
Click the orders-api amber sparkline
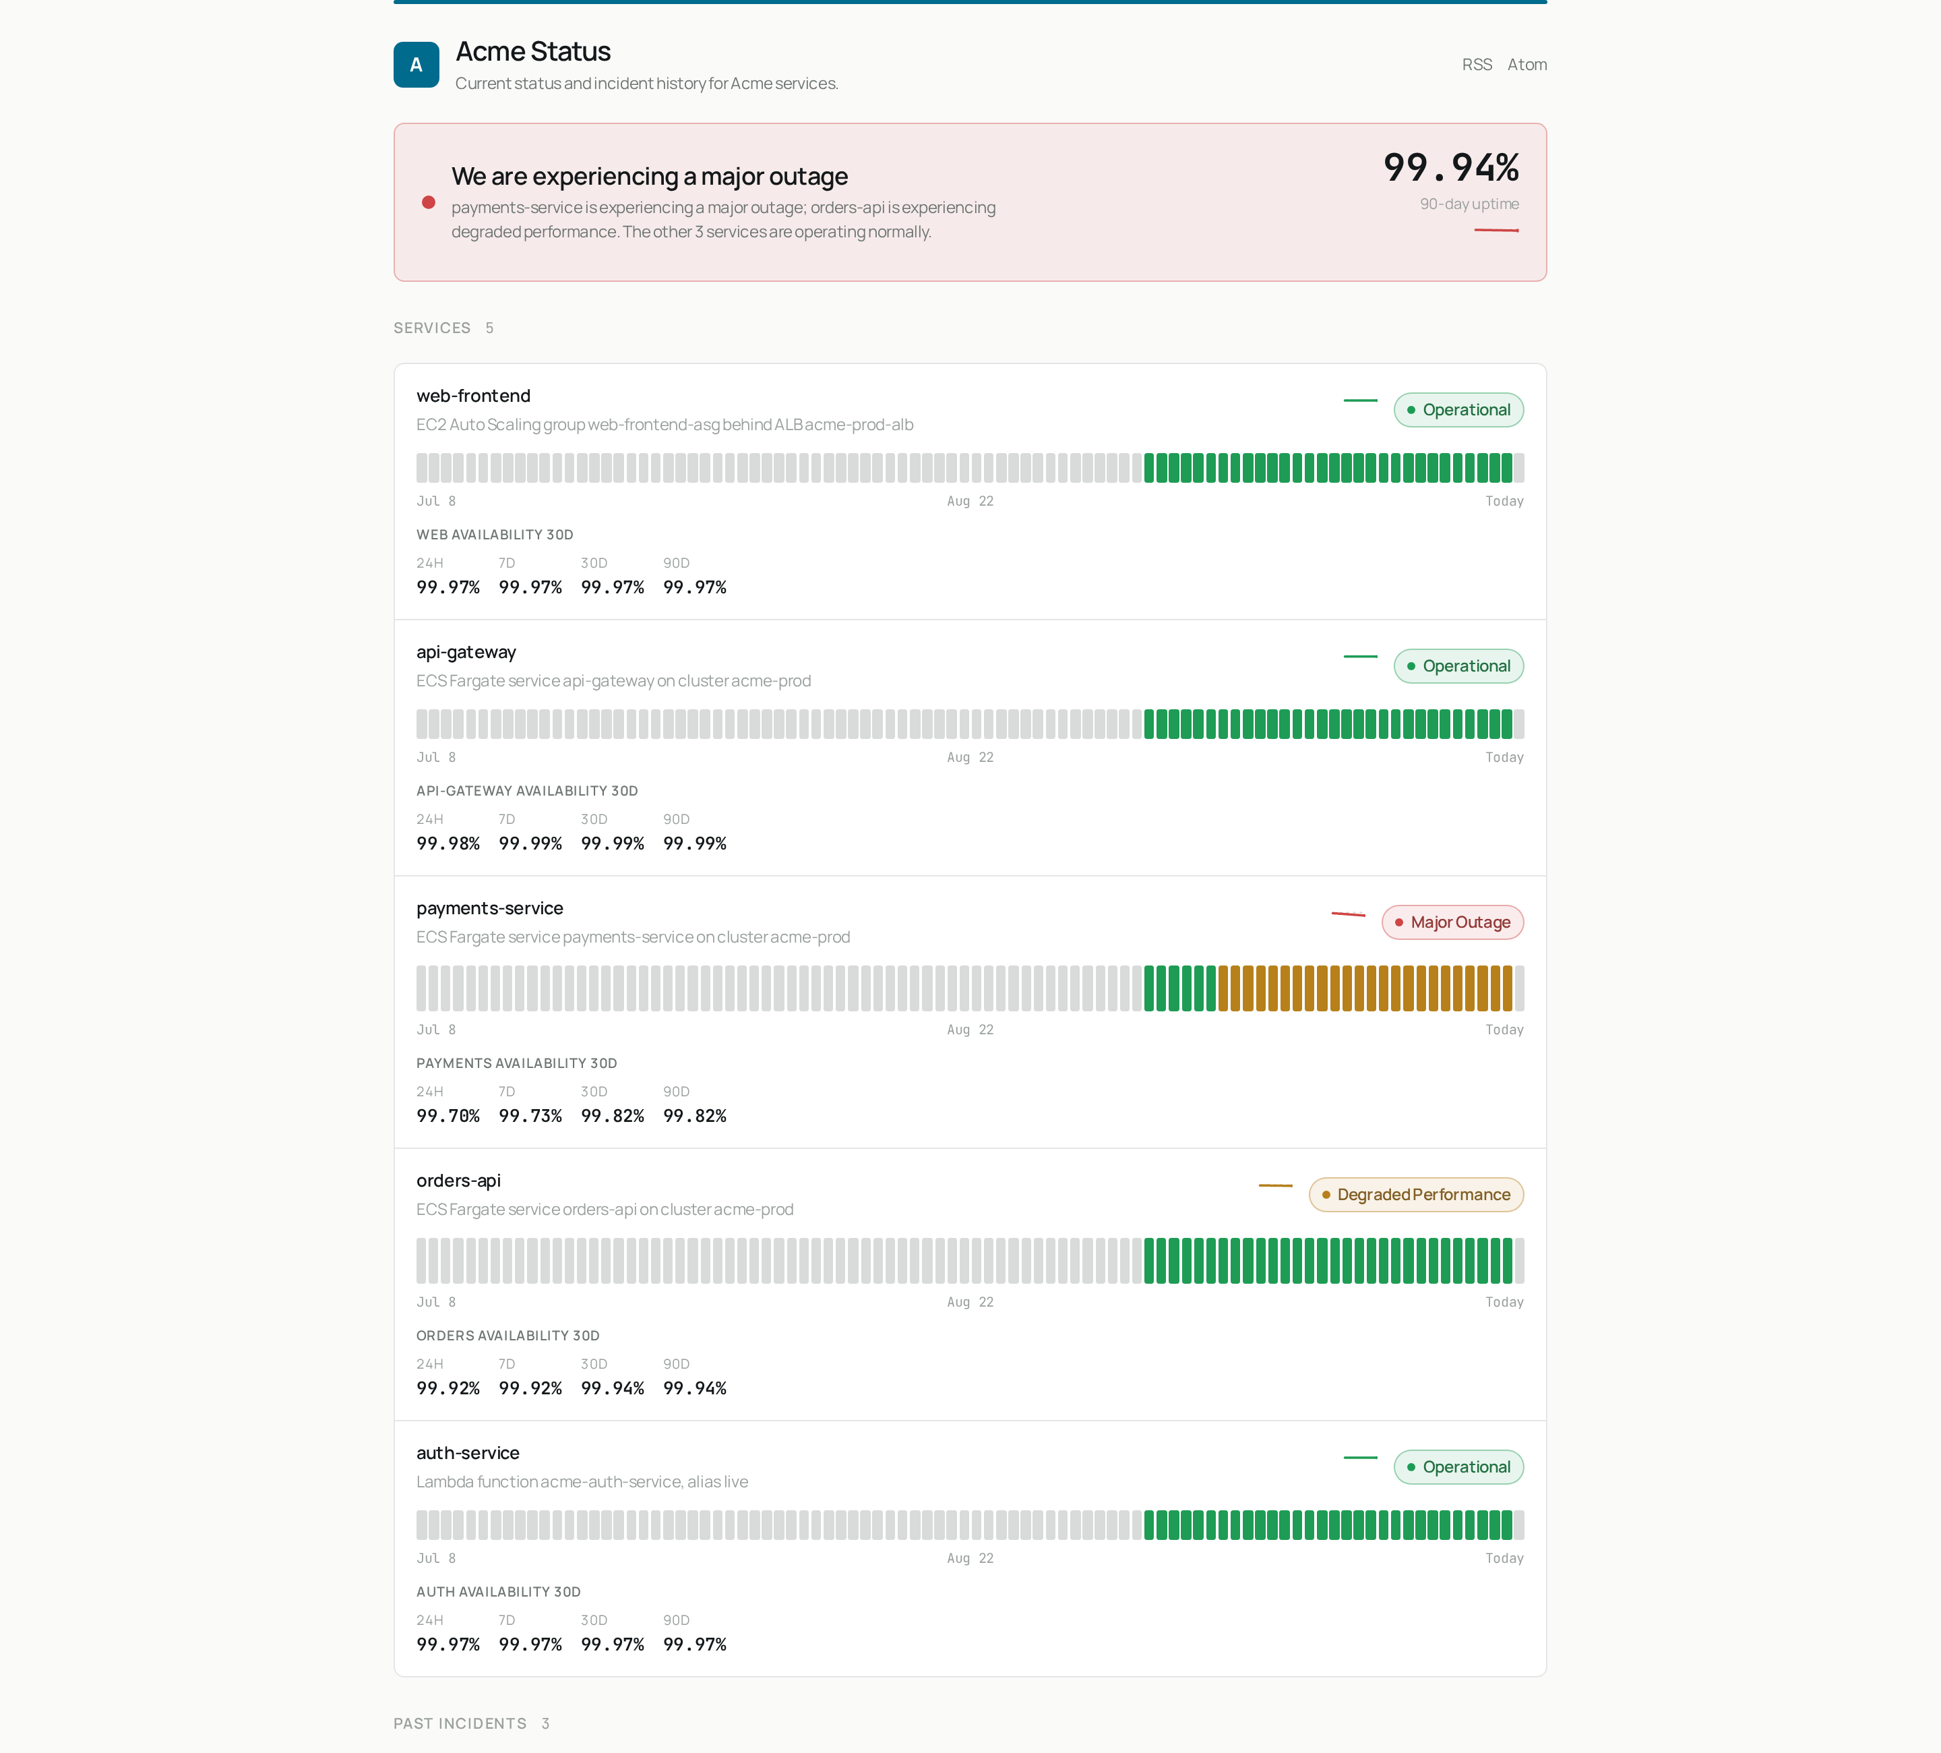point(1274,1185)
